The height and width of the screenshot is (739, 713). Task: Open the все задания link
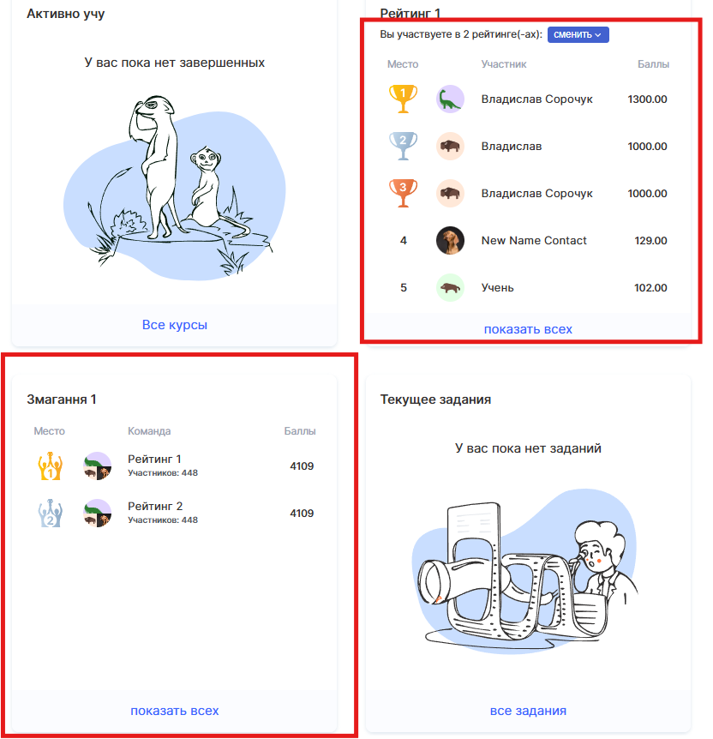(528, 710)
